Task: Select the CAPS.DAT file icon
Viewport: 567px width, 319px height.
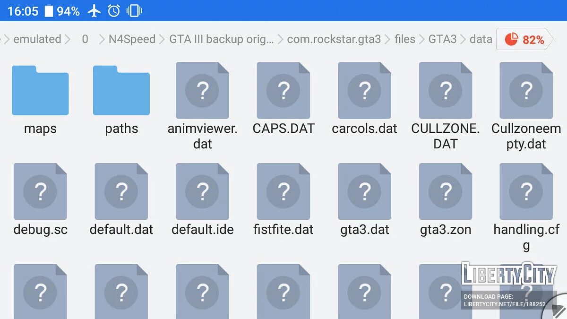Action: (283, 91)
